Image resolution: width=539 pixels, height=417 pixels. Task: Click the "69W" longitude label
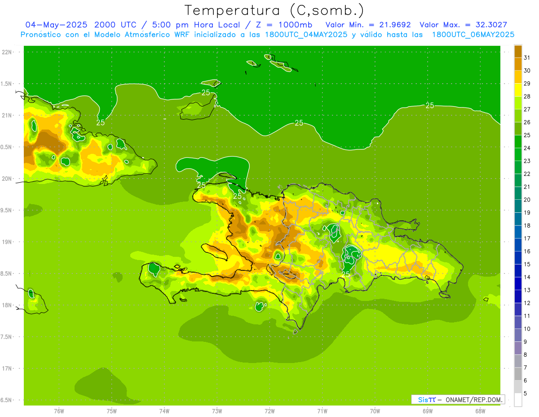[x=428, y=411]
